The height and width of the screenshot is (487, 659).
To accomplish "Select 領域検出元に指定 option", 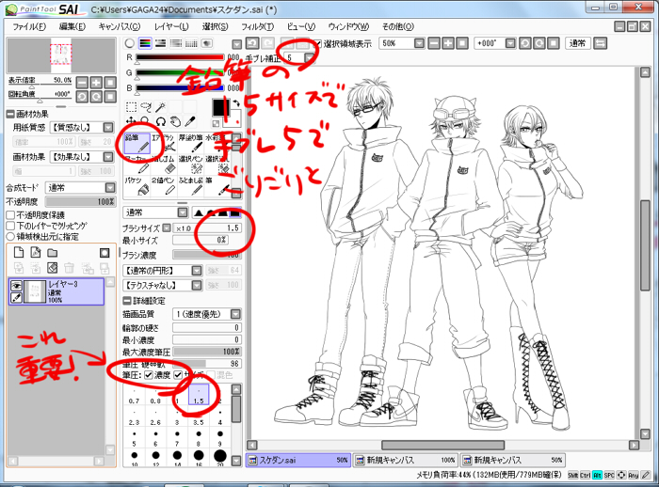I will click(11, 237).
